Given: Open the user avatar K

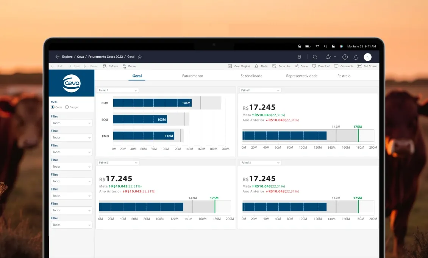Looking at the screenshot, I should (x=368, y=57).
